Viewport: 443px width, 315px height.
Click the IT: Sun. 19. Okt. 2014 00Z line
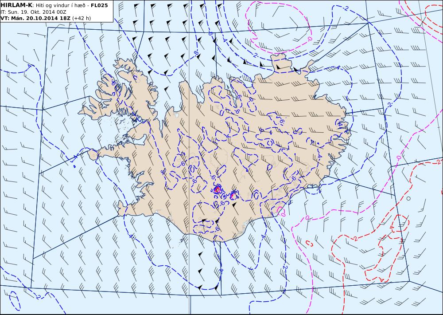click(x=33, y=12)
